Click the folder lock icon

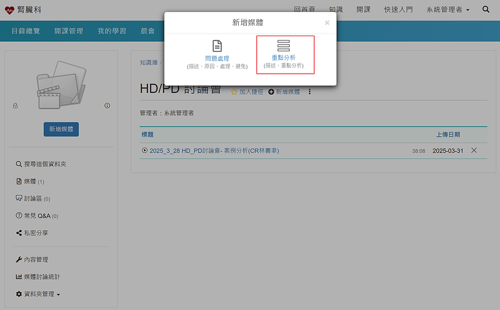coord(16,106)
